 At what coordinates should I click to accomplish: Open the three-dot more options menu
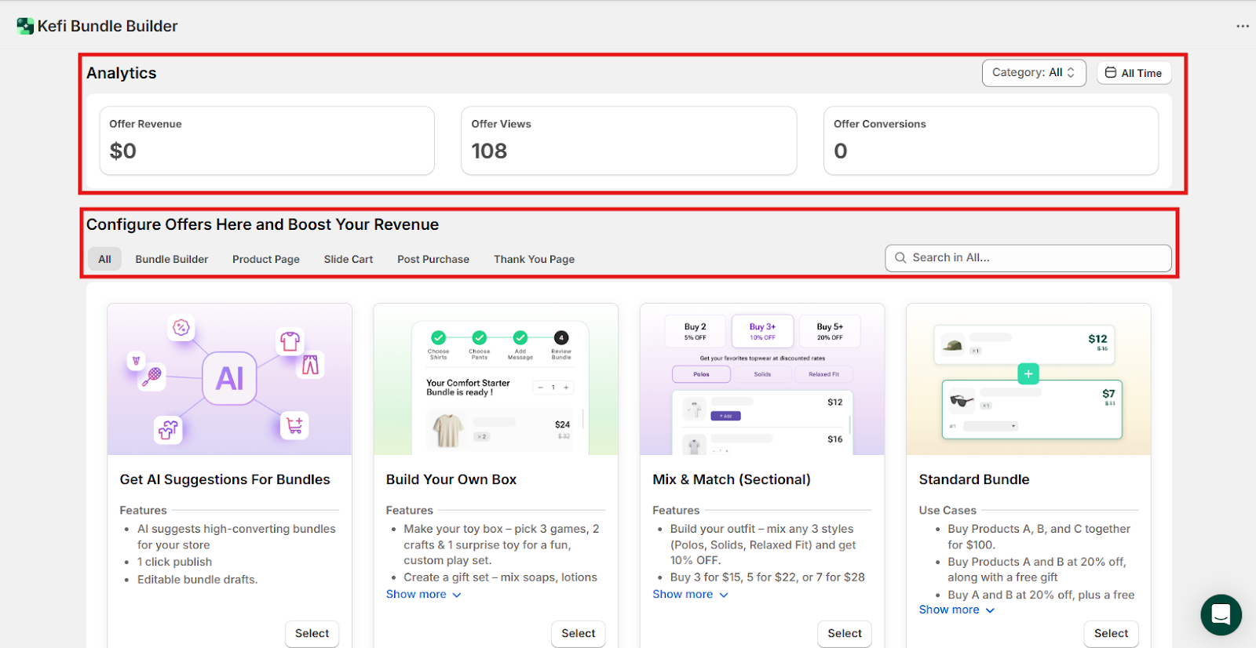point(1242,26)
